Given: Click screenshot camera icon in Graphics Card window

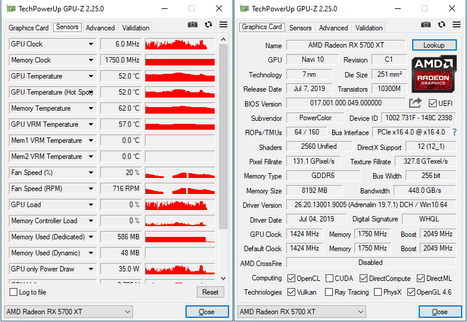Looking at the screenshot, I should (x=426, y=24).
